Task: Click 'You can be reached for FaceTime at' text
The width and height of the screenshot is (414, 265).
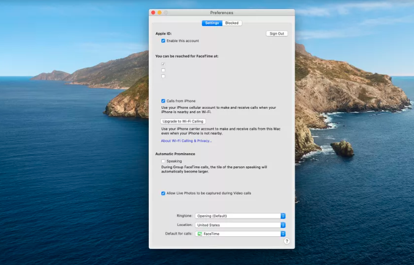Action: [187, 56]
